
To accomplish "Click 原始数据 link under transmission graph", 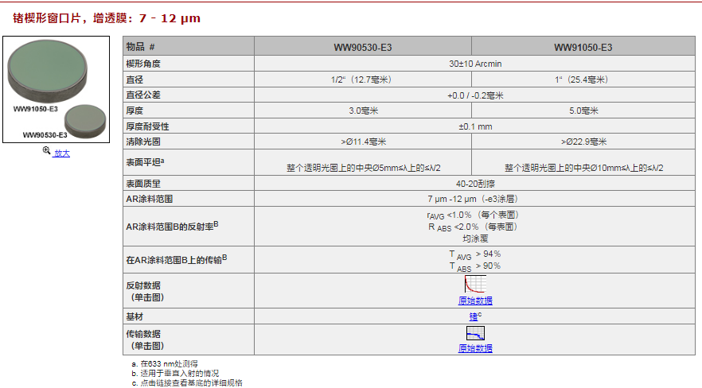I will coord(474,348).
